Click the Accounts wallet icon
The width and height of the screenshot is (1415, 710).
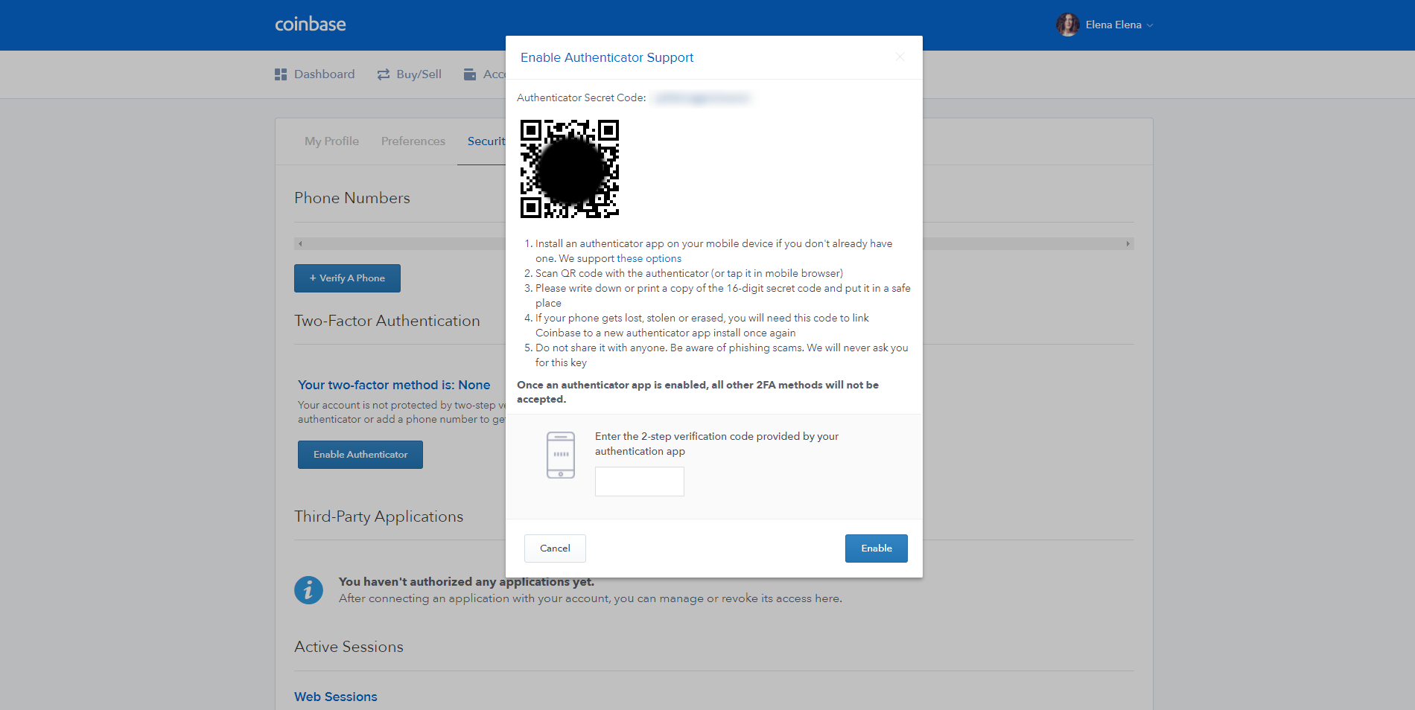tap(470, 74)
